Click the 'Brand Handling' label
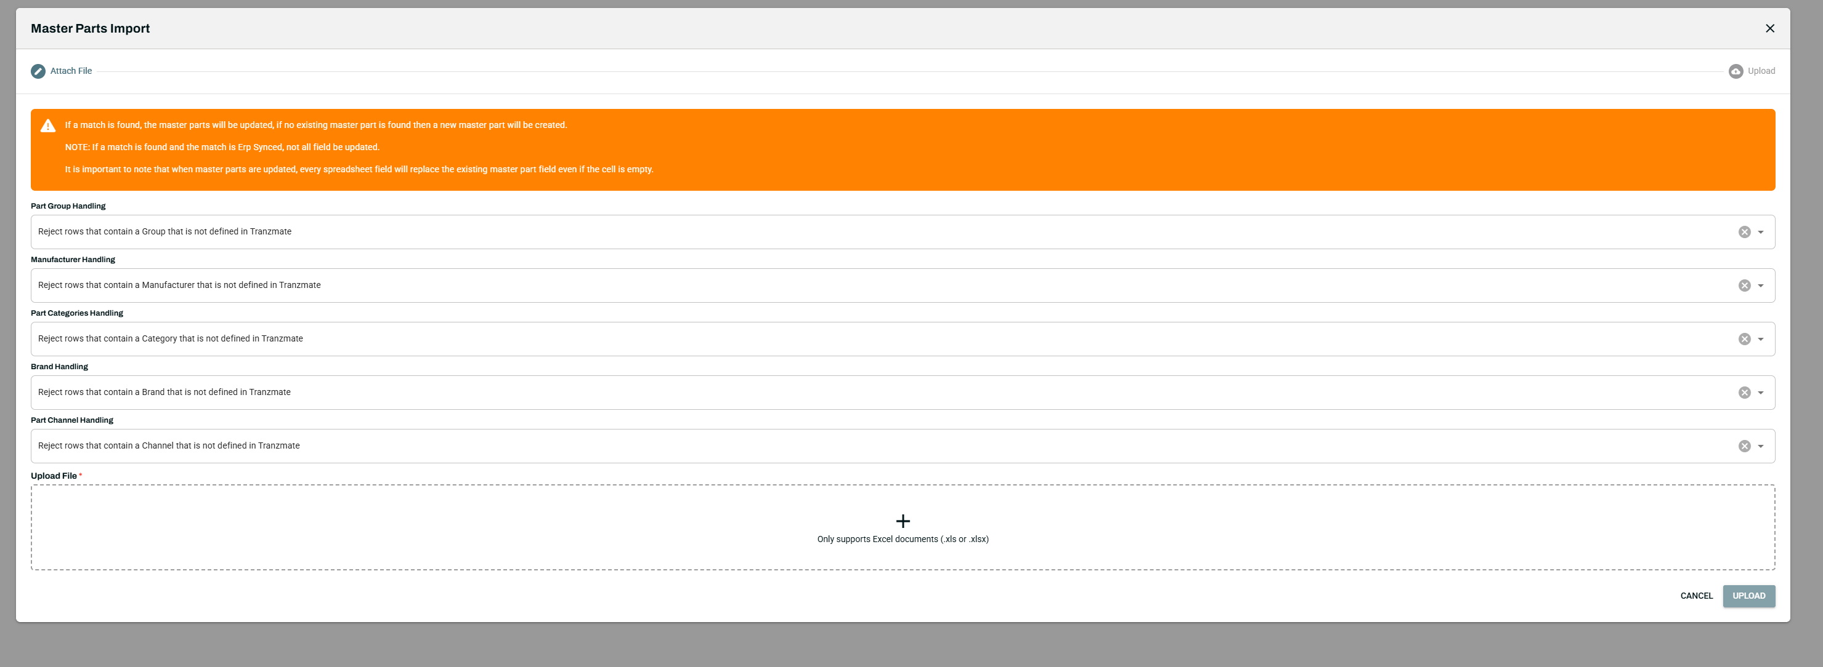Viewport: 1823px width, 667px height. (59, 367)
